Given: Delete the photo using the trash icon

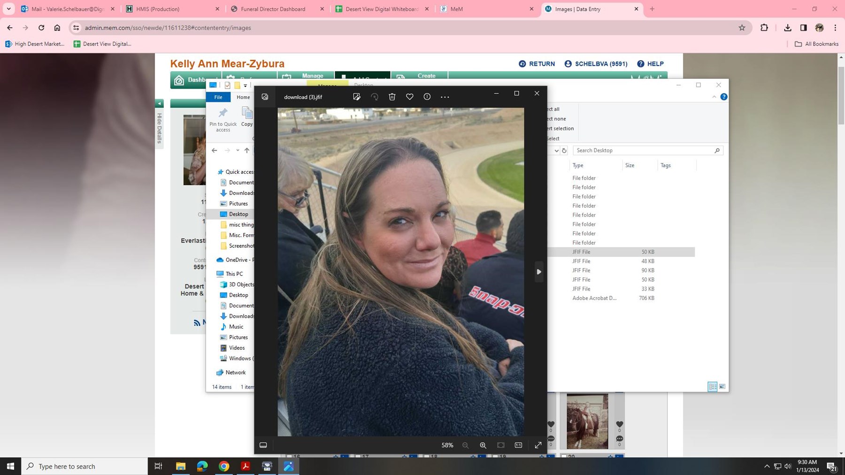Looking at the screenshot, I should [392, 97].
